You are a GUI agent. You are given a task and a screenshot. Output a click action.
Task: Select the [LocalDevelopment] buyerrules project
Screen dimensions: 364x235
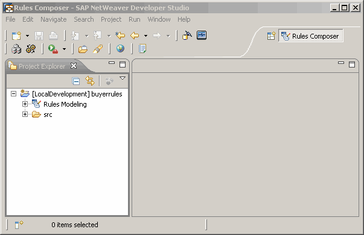pos(77,94)
